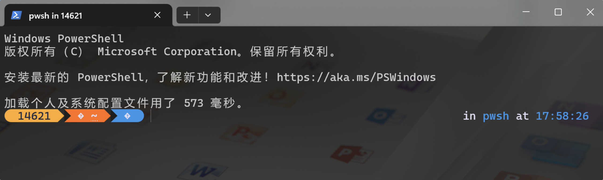
Task: Click the blue prompt segment glyph
Action: 127,116
